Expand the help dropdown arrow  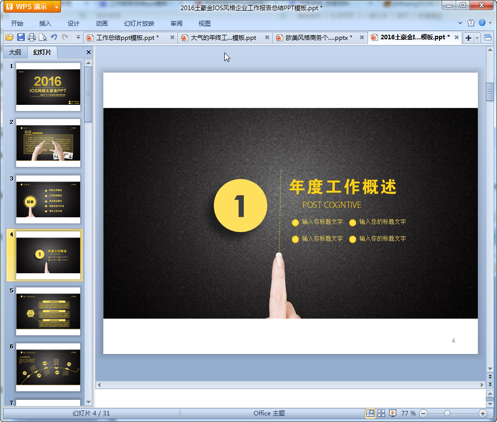(x=490, y=23)
